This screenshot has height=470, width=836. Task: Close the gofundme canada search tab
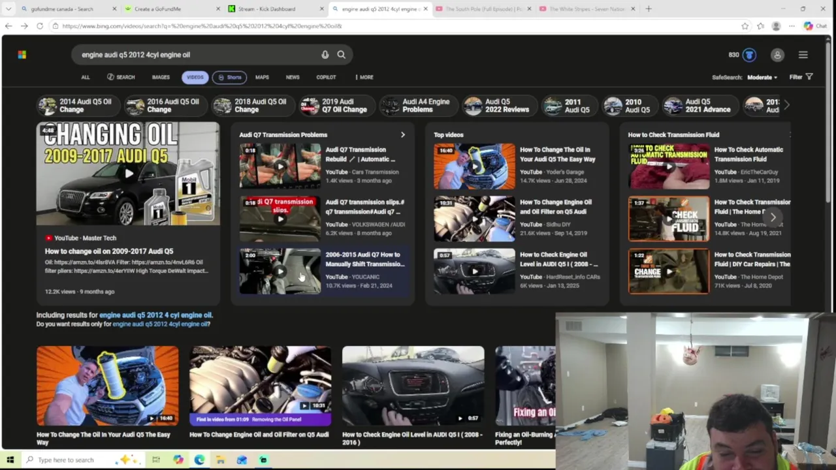click(114, 9)
